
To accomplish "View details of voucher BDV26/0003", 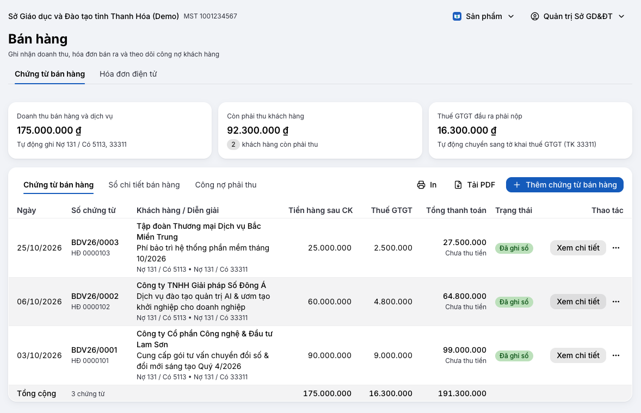I will 578,248.
